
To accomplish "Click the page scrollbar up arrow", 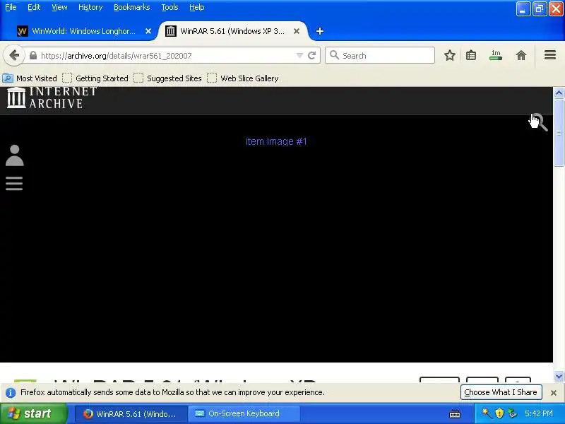I will tap(559, 93).
